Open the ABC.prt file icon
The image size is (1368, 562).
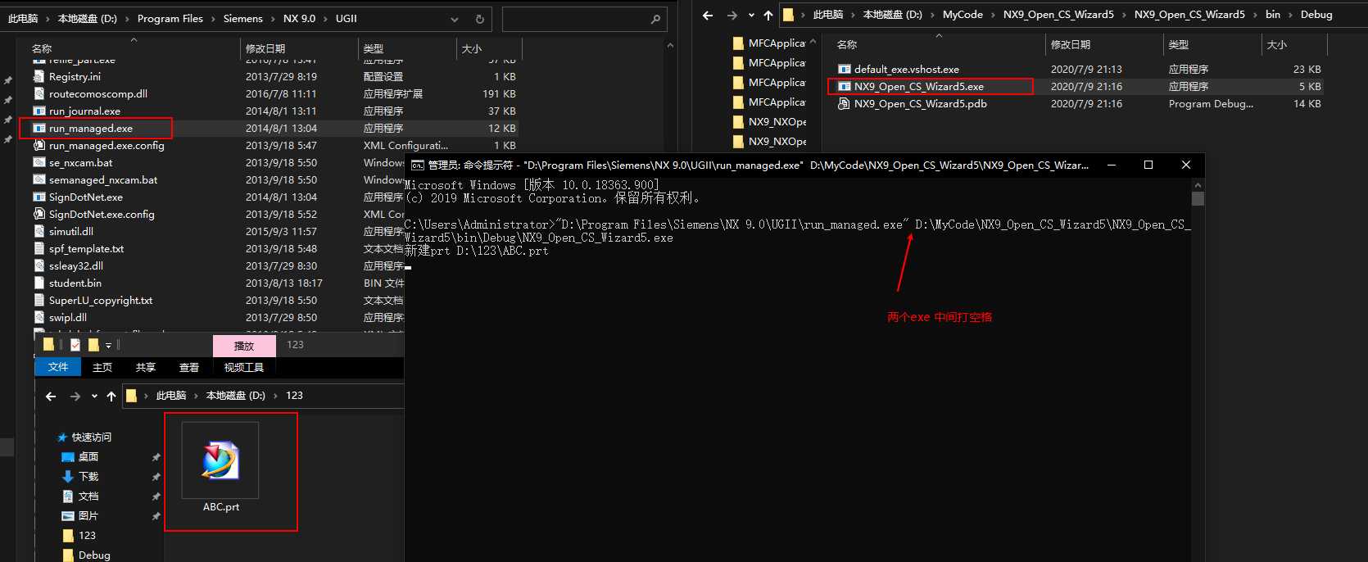(220, 460)
